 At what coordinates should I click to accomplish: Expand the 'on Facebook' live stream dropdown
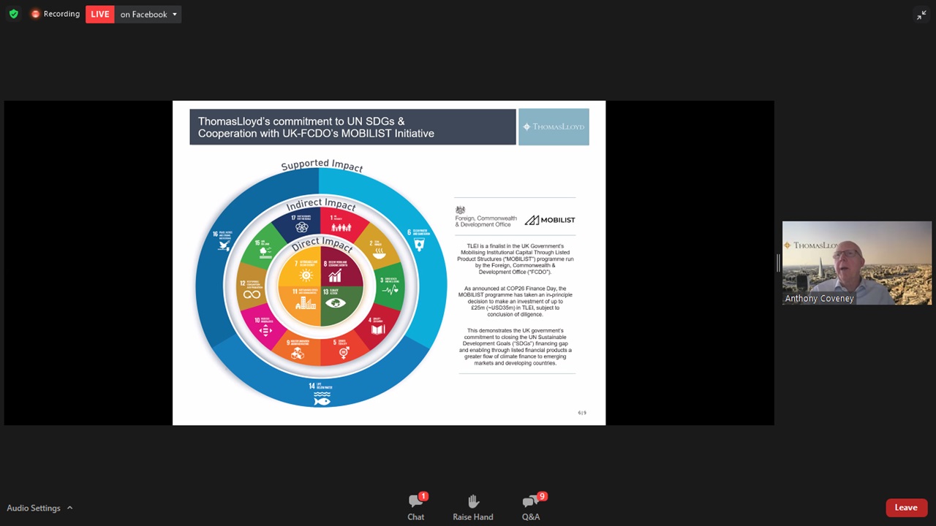[175, 15]
